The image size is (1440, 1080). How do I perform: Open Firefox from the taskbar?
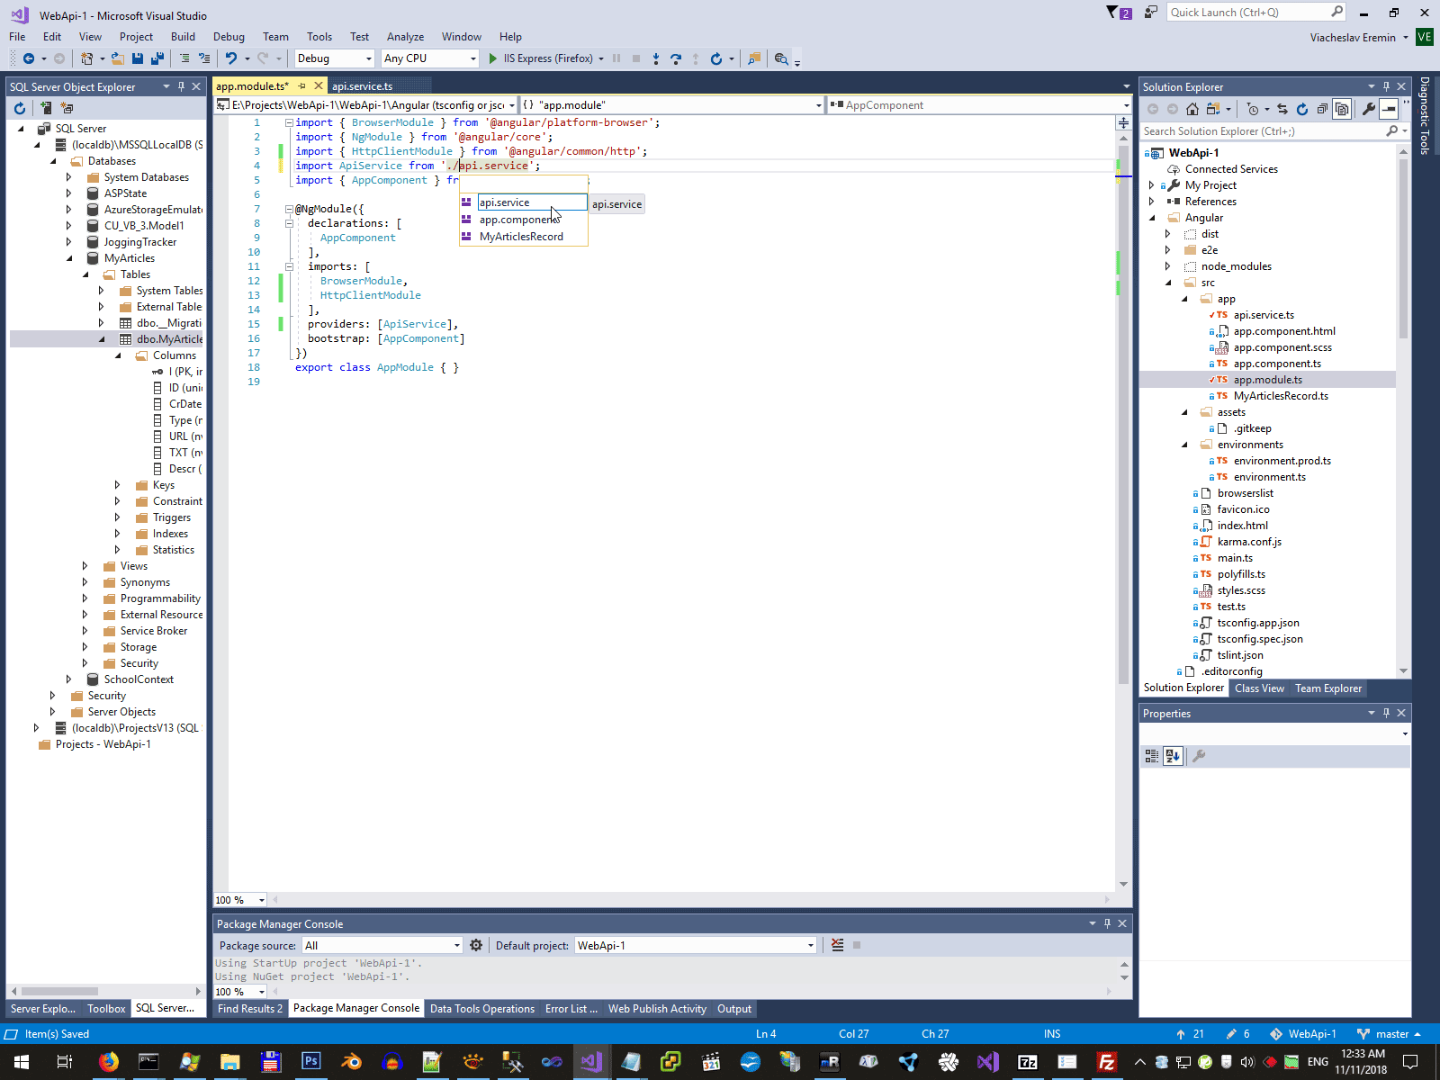point(109,1062)
